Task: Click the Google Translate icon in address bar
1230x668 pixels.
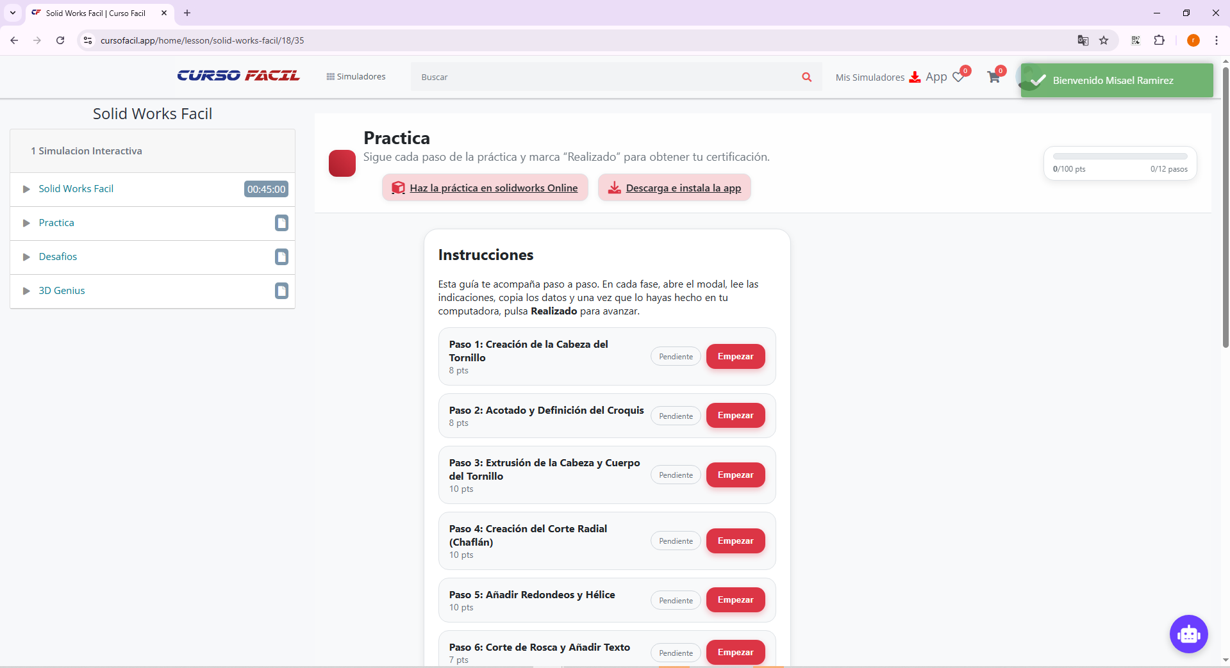Action: [1083, 40]
